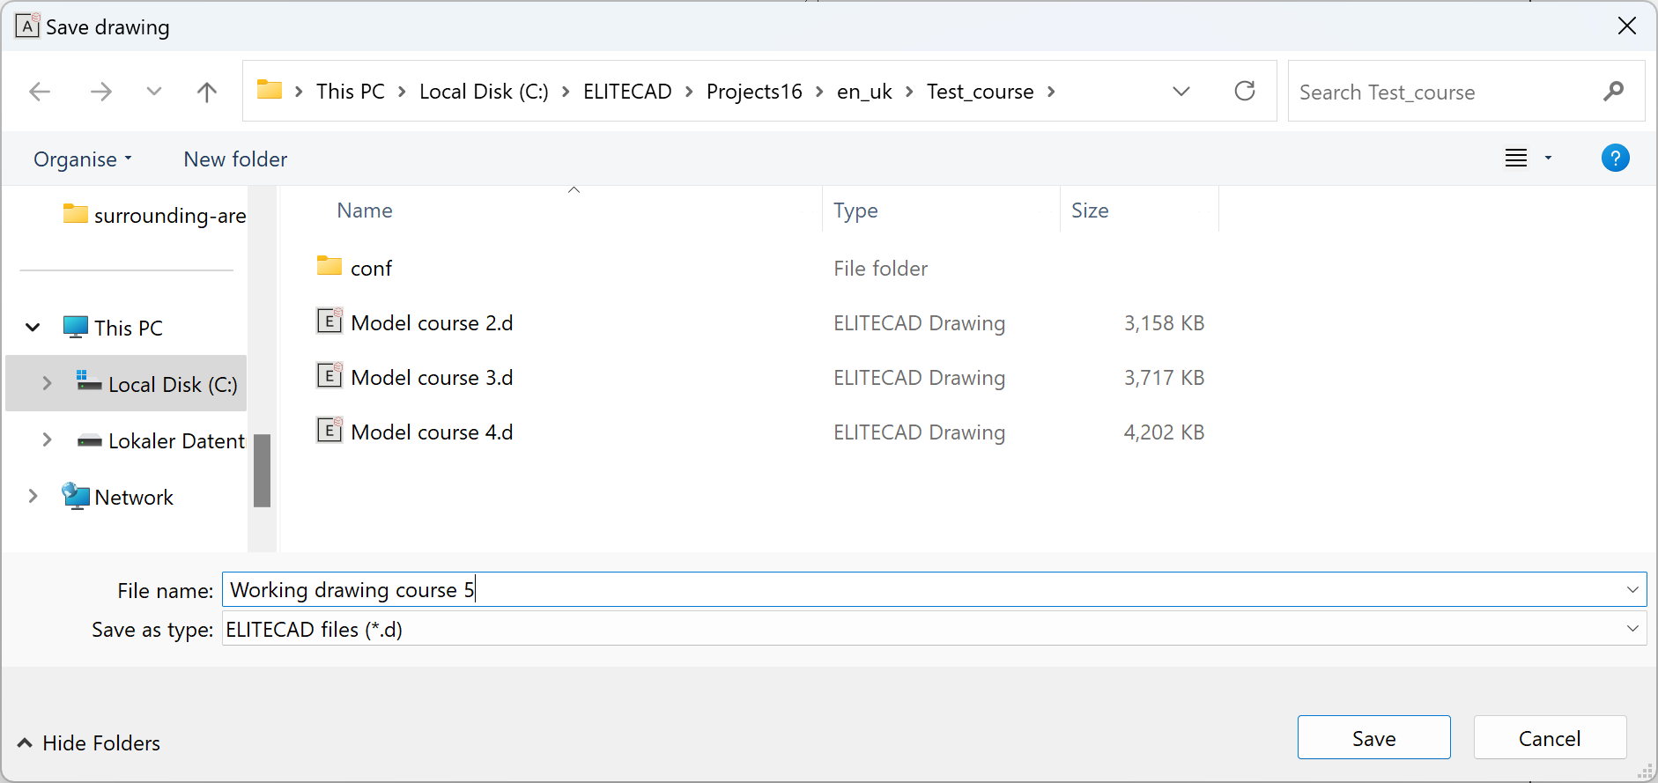Collapse the pane with Hide Folders
This screenshot has height=783, width=1658.
point(89,743)
